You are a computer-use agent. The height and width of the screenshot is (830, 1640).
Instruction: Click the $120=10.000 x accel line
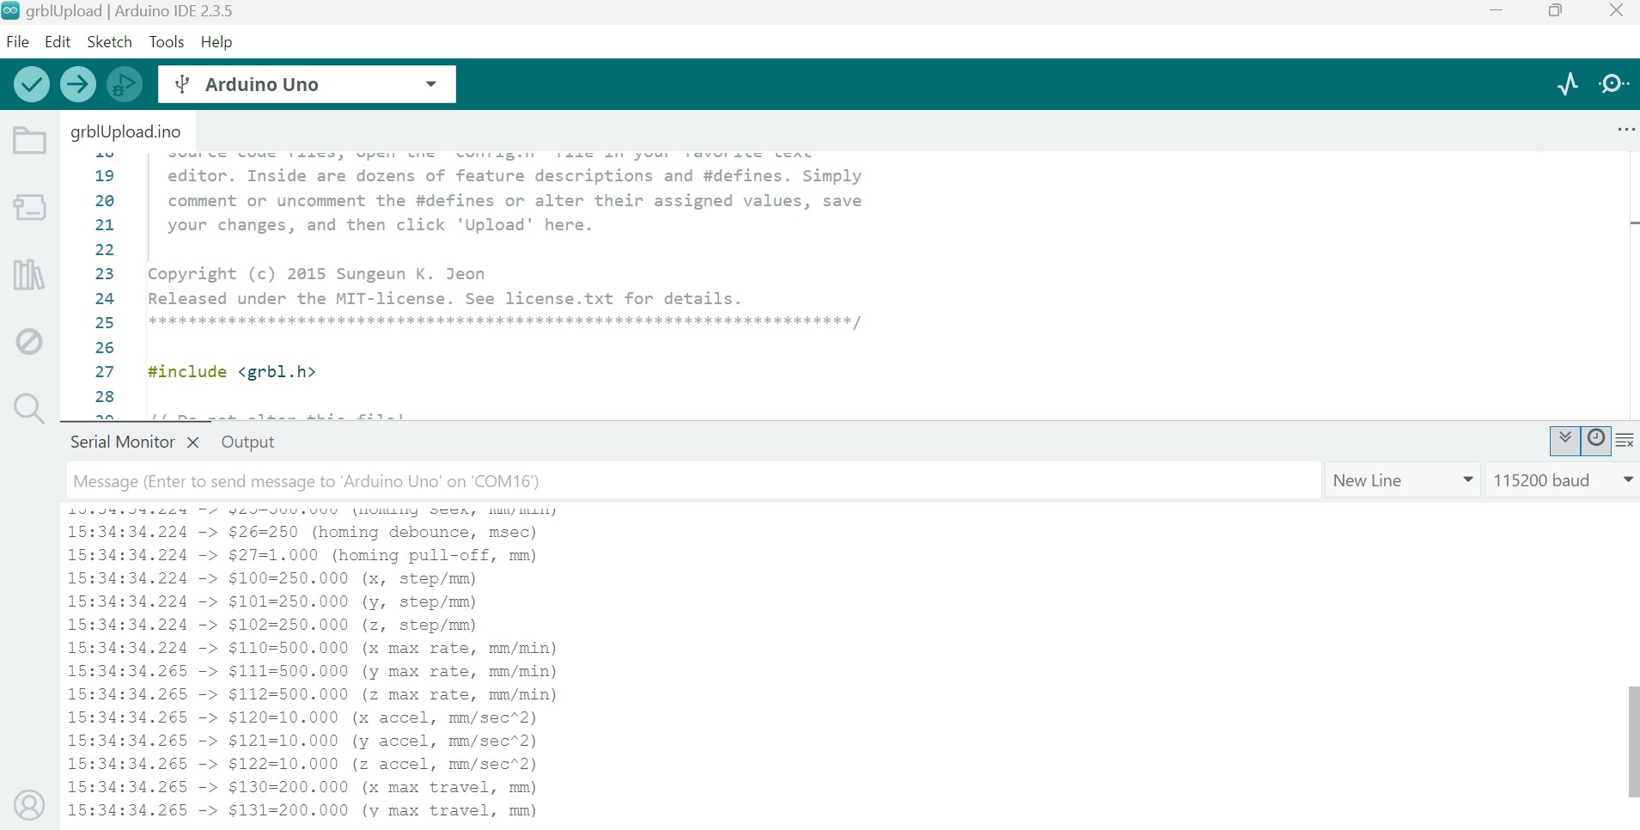click(302, 717)
